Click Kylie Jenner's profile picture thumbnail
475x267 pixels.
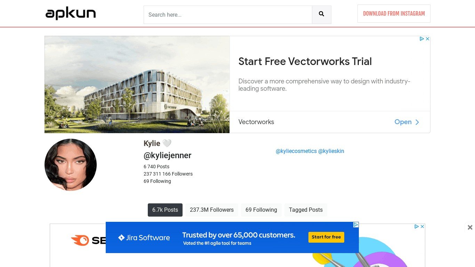(71, 165)
